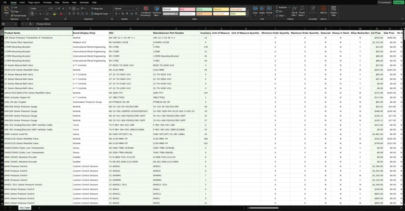The image size is (405, 211).
Task: Click the Sort & Filter icon
Action: tap(294, 10)
